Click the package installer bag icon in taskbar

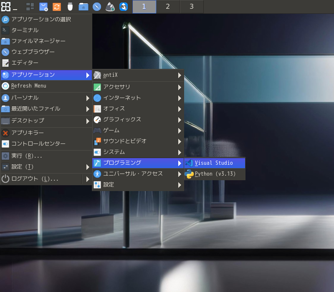pyautogui.click(x=43, y=7)
